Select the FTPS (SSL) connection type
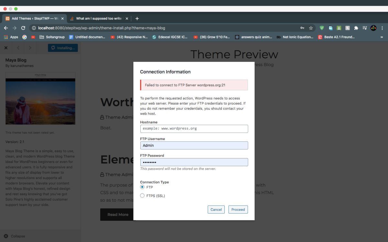388x242 pixels. click(x=142, y=196)
